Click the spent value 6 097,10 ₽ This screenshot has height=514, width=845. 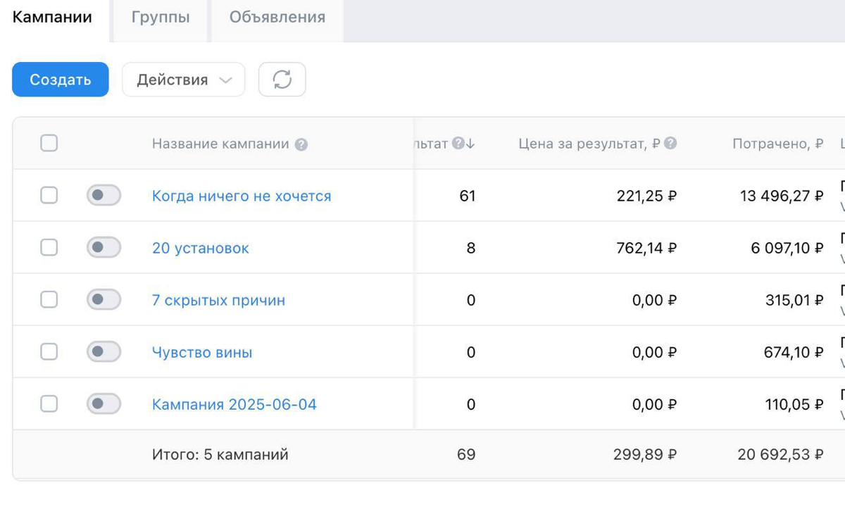787,248
